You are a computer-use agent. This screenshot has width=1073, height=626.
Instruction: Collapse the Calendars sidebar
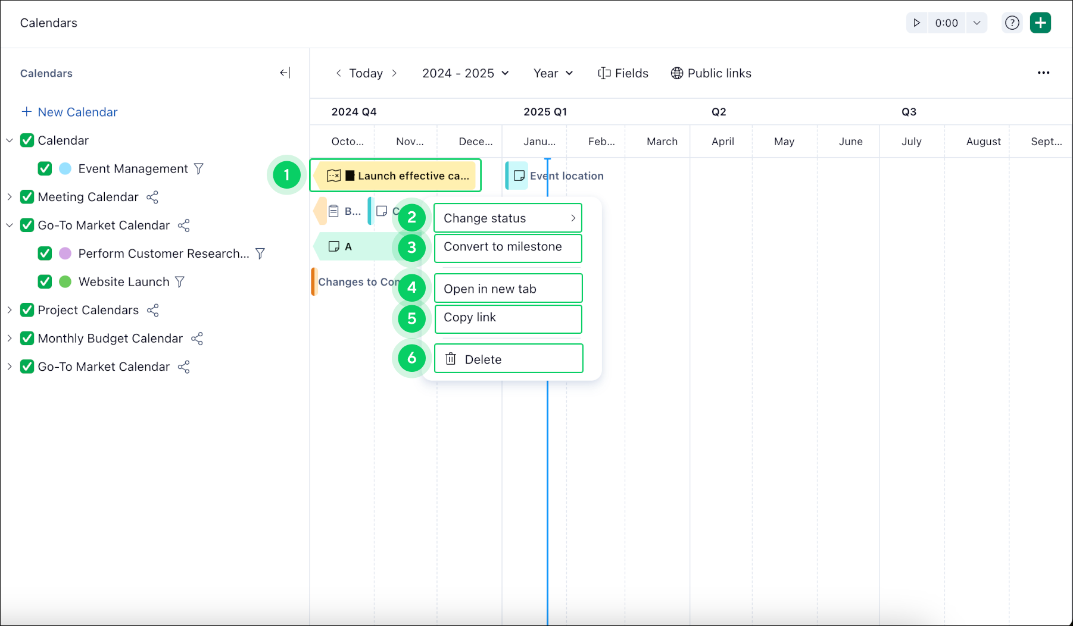pos(285,73)
